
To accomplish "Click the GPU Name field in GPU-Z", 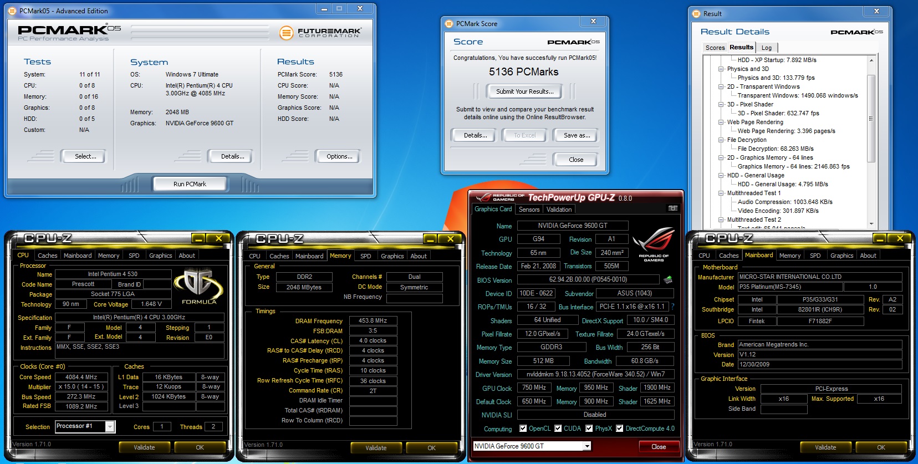I will [573, 226].
